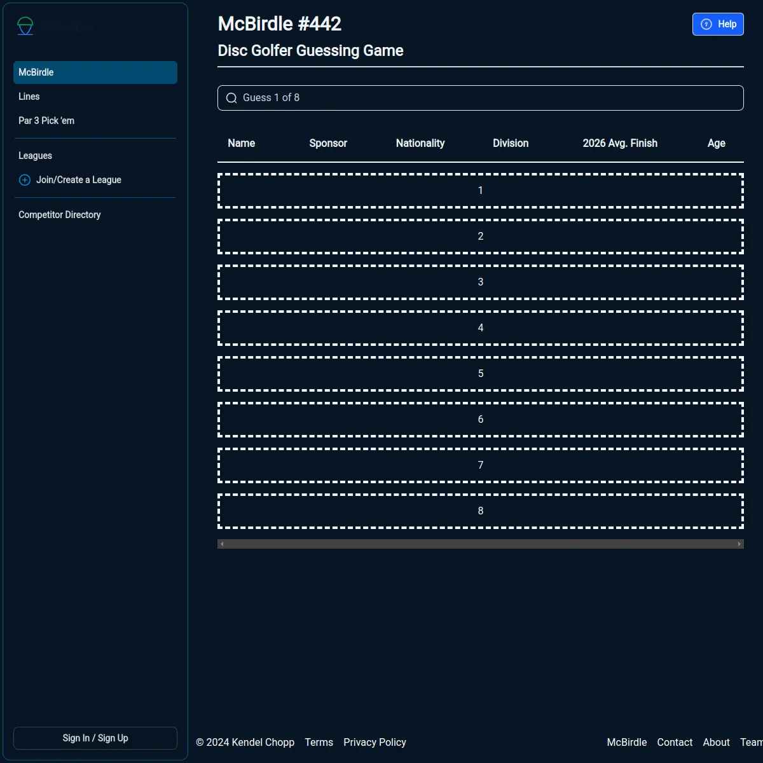Click empty guess slot 6
Screen dimensions: 763x763
tap(481, 420)
